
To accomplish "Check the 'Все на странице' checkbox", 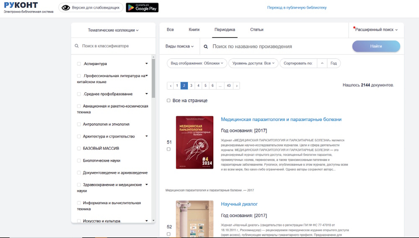I will point(168,100).
